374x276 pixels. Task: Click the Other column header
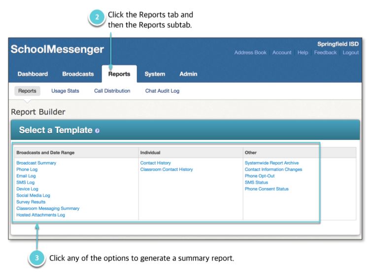pos(250,153)
